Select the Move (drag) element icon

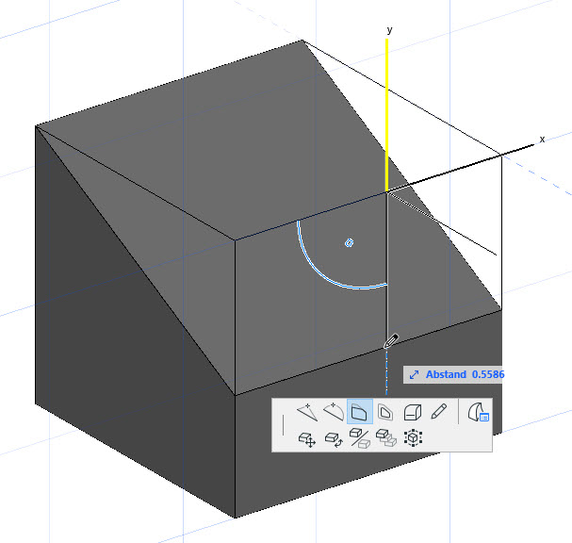coord(307,439)
